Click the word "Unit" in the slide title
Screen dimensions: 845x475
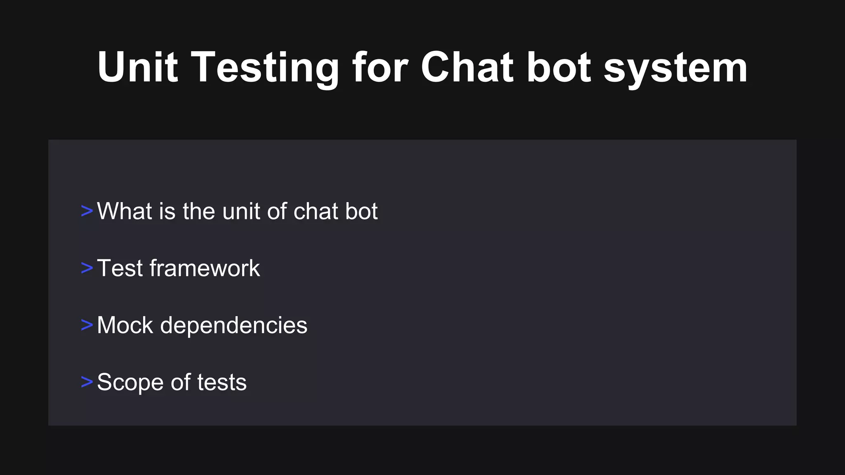pyautogui.click(x=138, y=67)
